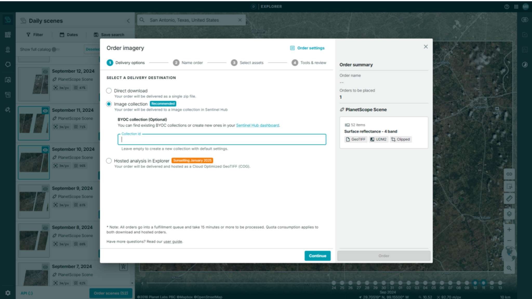Open the apps grid icon
This screenshot has height=299, width=532.
(516, 7)
